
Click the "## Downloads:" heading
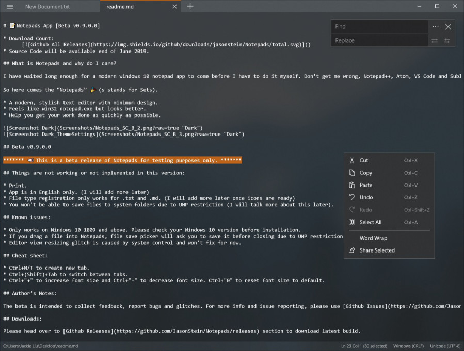[23, 319]
